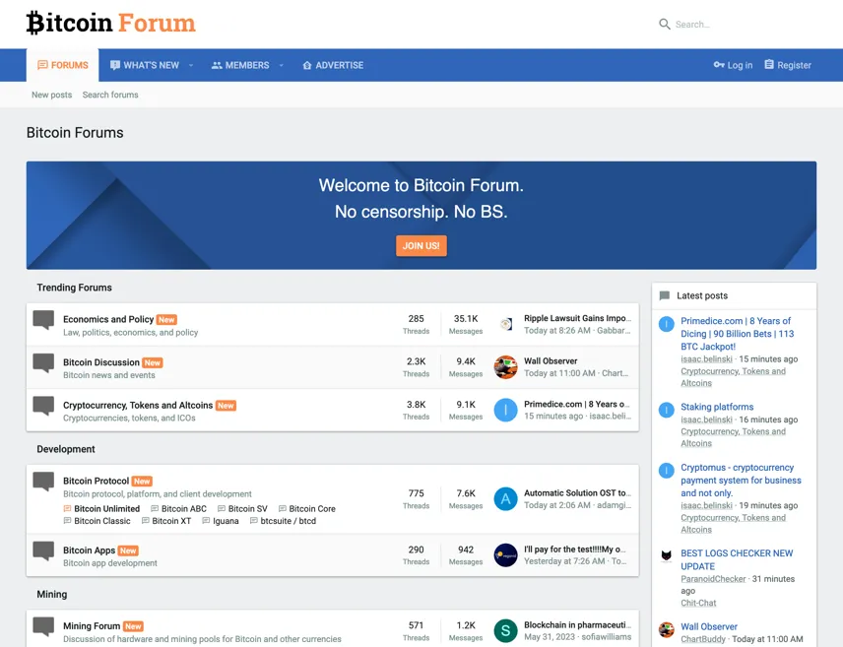Viewport: 843px width, 647px height.
Task: Click the Mining Forum speech-bubble icon
Action: coord(43,626)
